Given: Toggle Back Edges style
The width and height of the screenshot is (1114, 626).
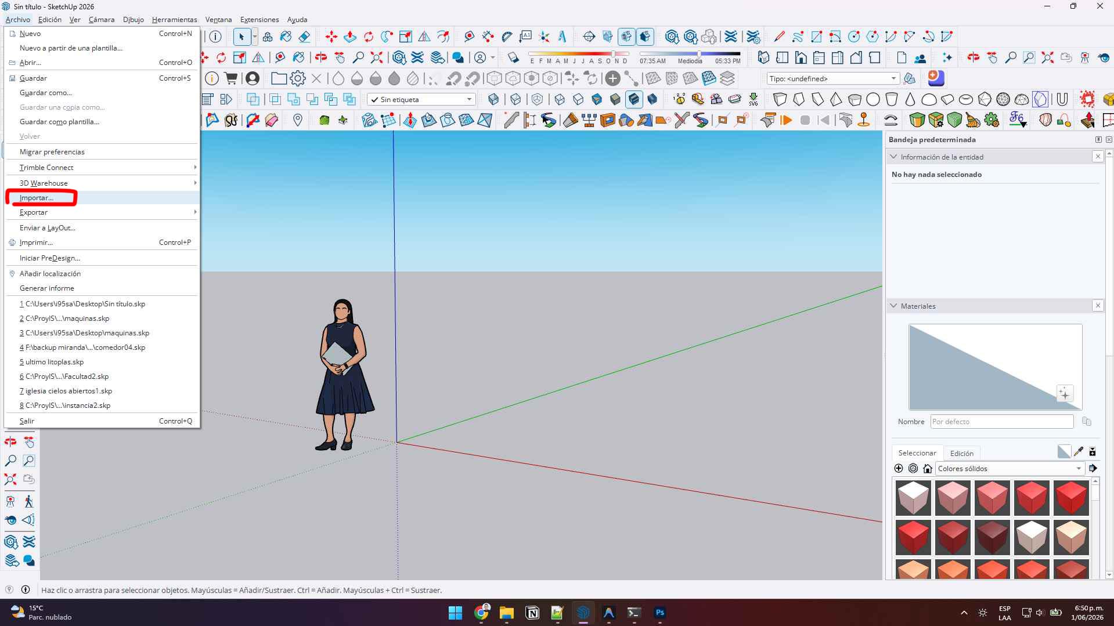Looking at the screenshot, I should pos(515,99).
